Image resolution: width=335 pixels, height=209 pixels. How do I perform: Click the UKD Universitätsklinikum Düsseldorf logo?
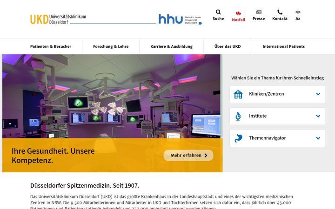(x=58, y=19)
